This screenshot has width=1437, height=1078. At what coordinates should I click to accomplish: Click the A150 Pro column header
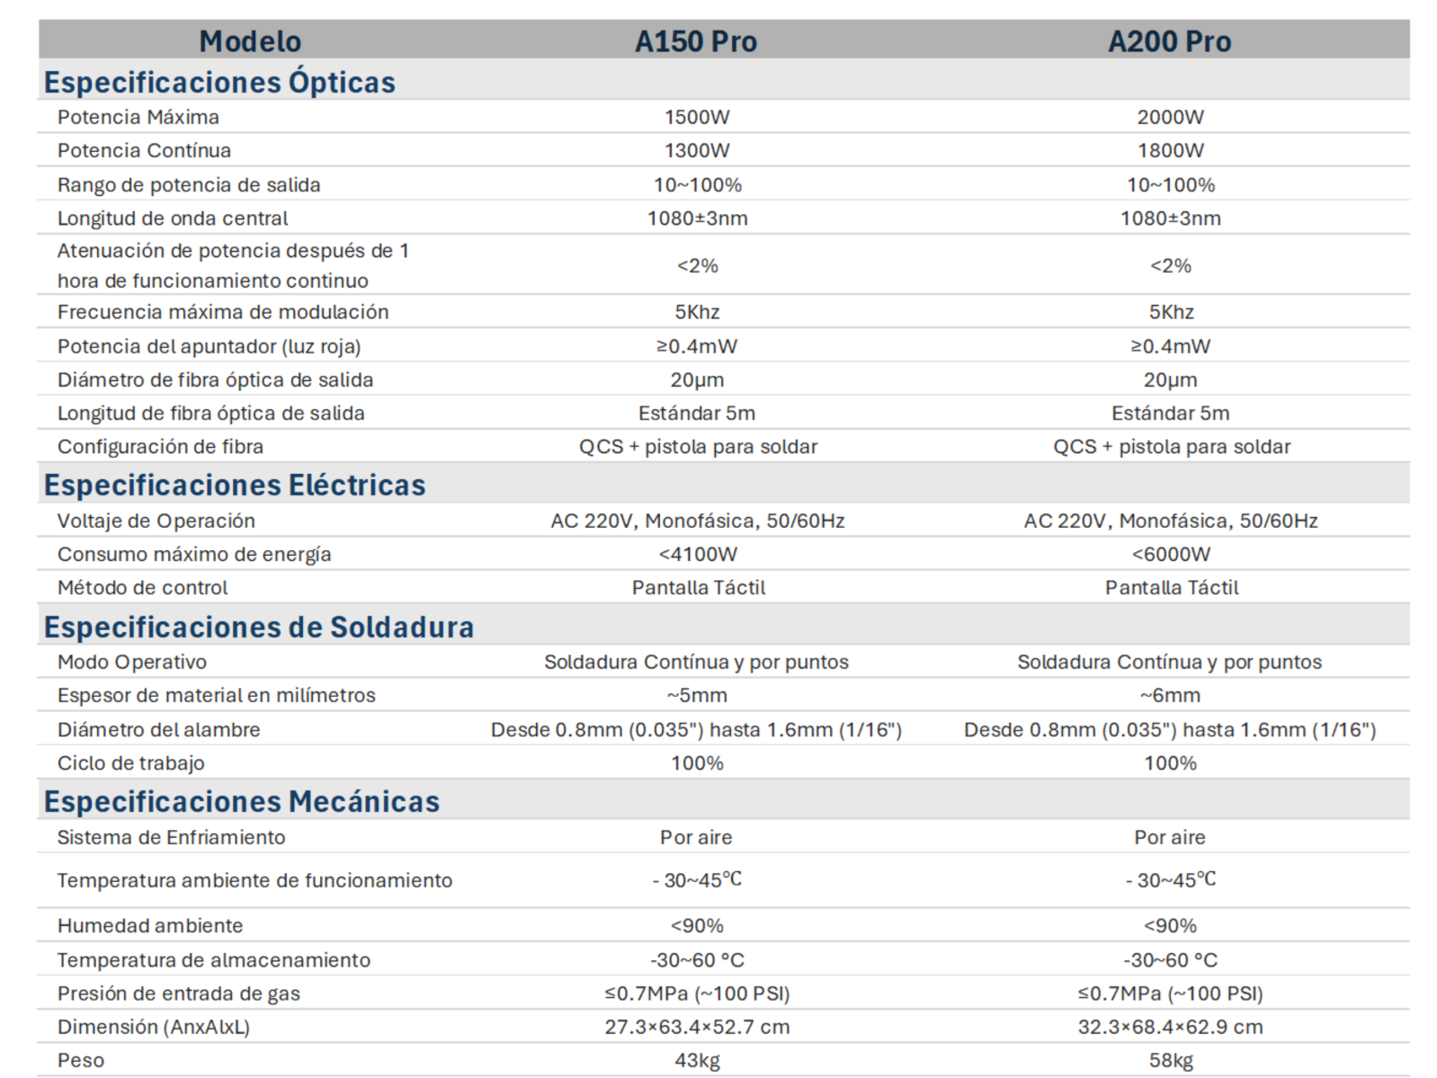(x=696, y=41)
